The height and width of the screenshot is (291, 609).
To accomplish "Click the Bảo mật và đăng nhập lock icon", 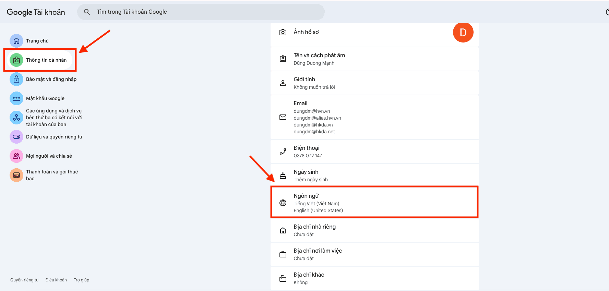I will [x=16, y=79].
